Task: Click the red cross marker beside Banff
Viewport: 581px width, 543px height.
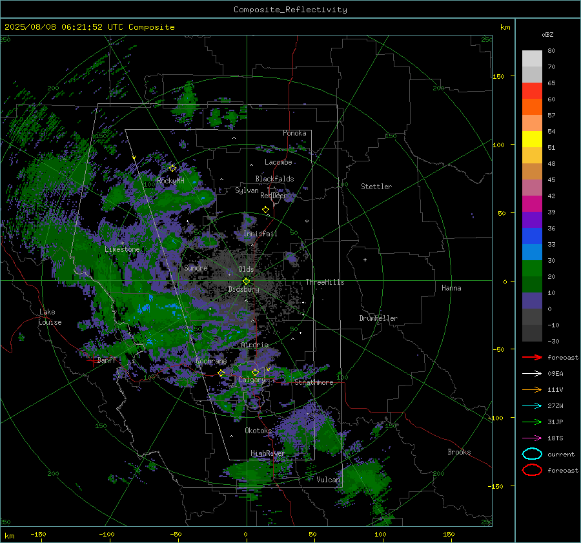Action: point(92,360)
